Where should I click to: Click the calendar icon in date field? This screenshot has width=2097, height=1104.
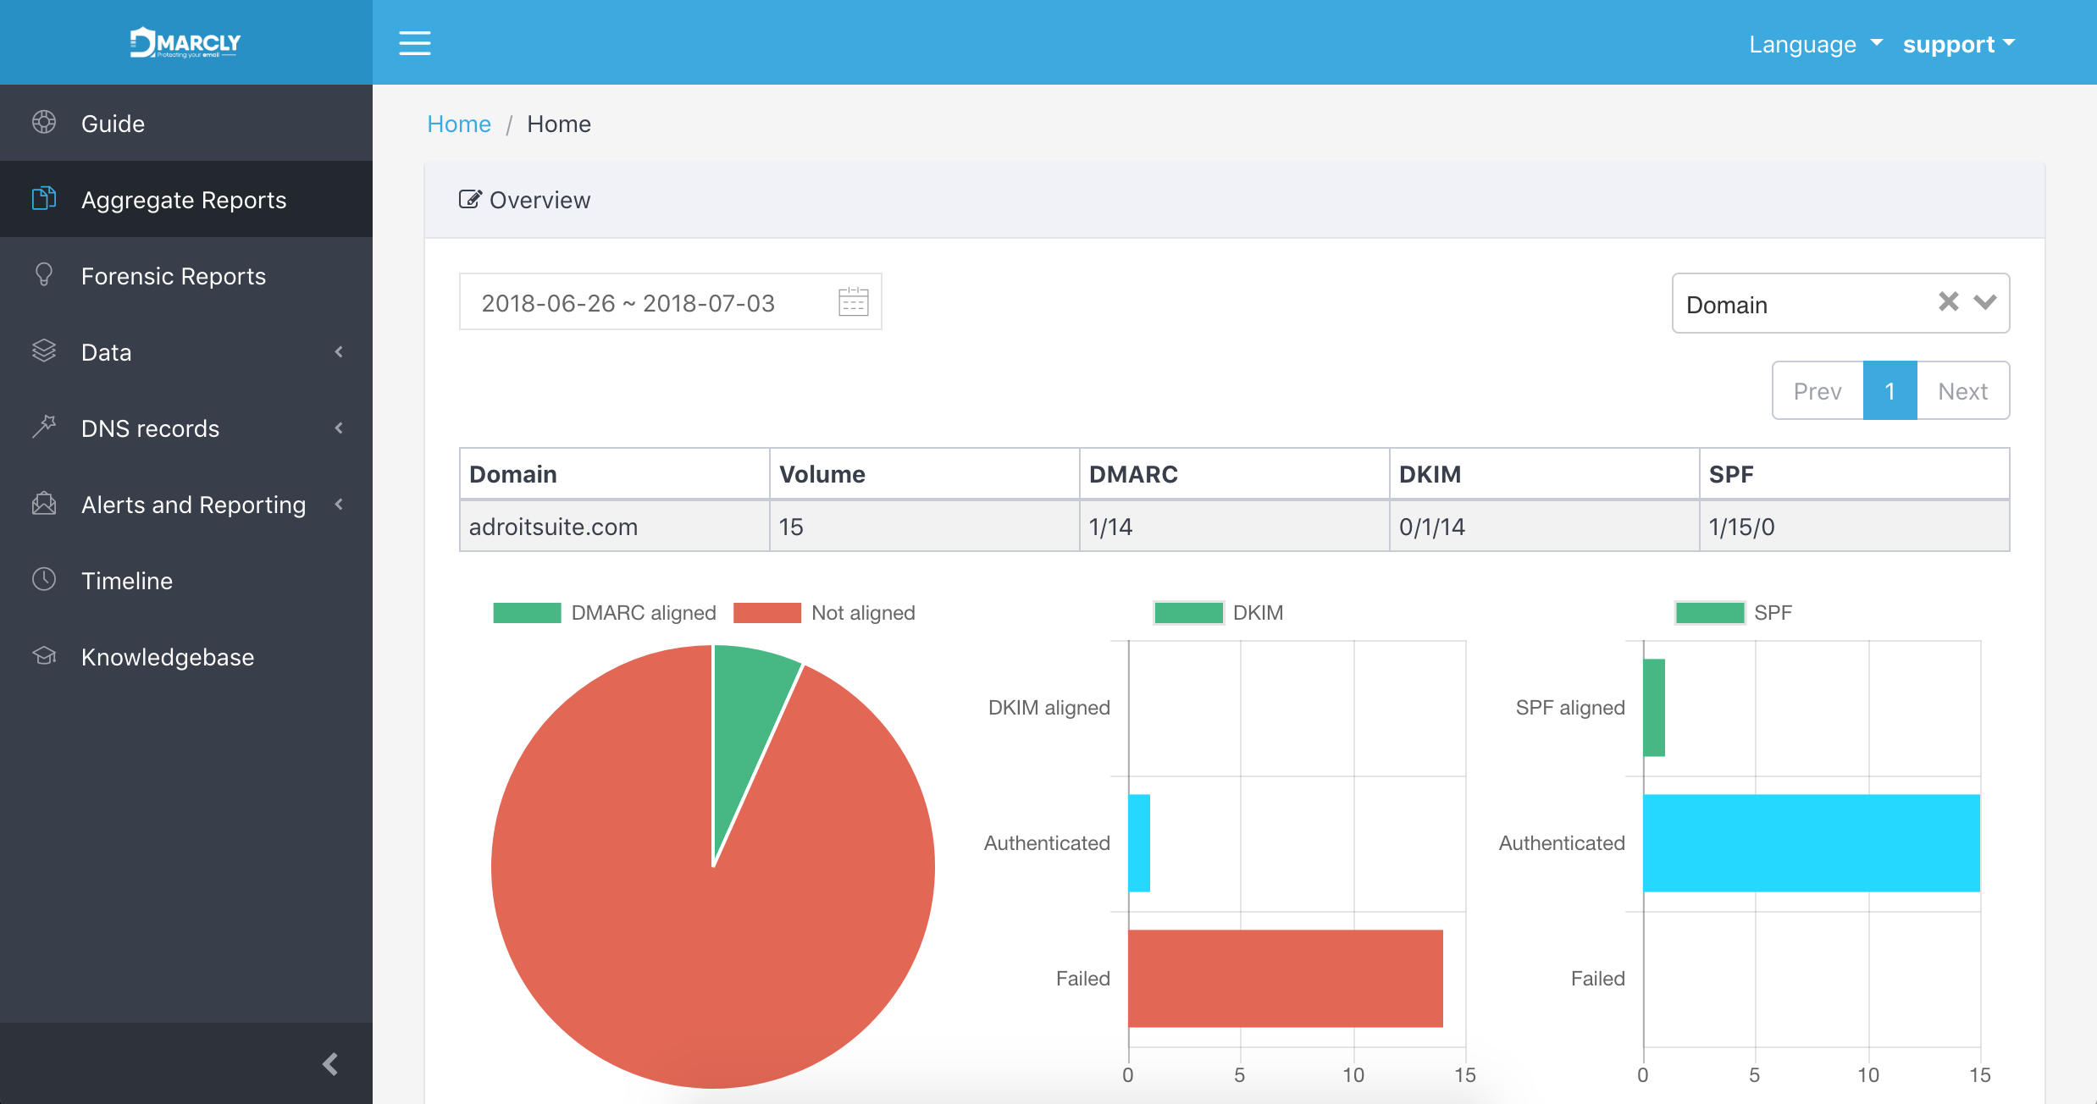853,301
